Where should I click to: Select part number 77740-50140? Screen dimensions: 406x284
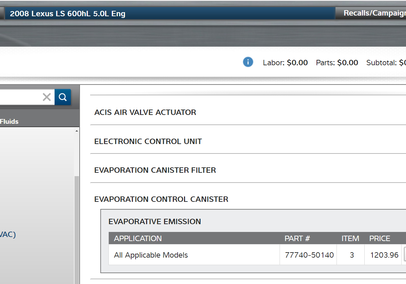309,255
